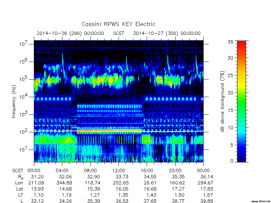
Task: Click the 08:00 time tick label
Action: click(90, 171)
